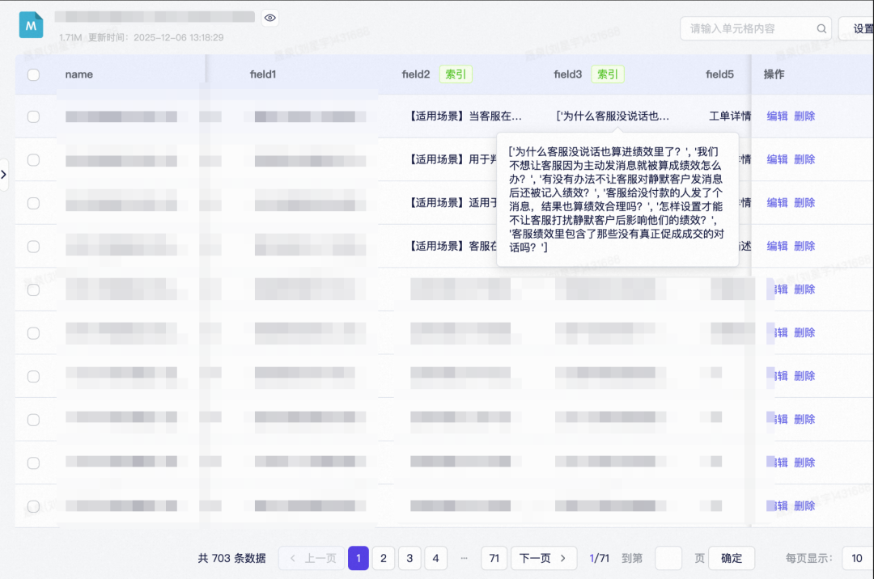874x579 pixels.
Task: Click 删除 on the first row
Action: coord(804,116)
